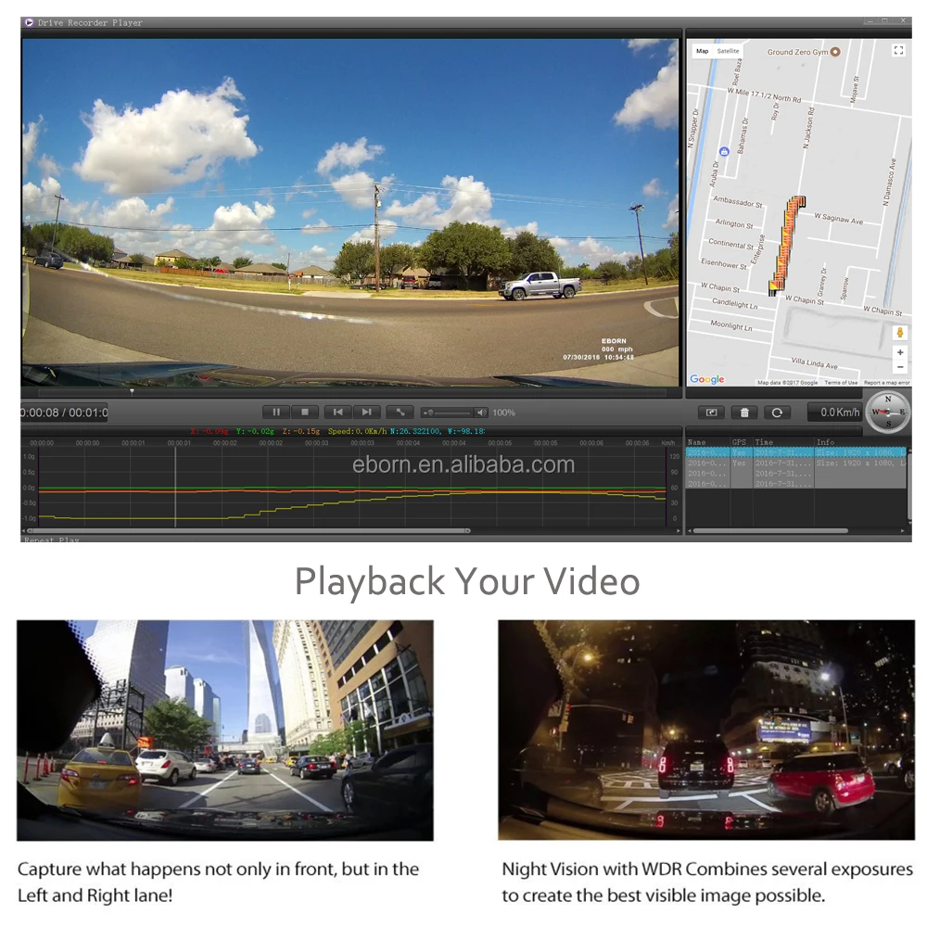Toggle the map fullscreen view icon
The width and height of the screenshot is (927, 927).
tap(897, 51)
